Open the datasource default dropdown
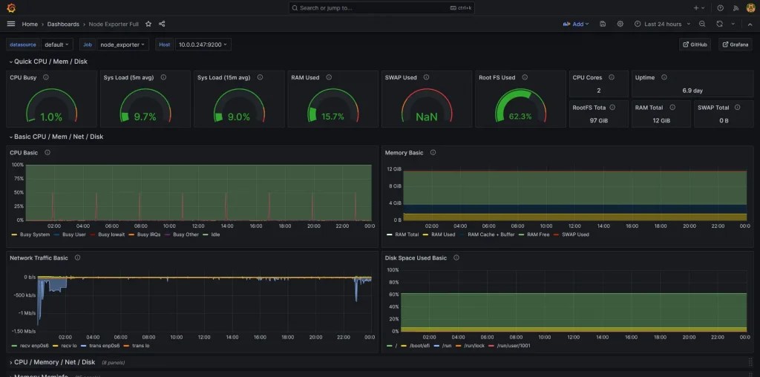Viewport: 760px width, 377px height. [x=56, y=45]
